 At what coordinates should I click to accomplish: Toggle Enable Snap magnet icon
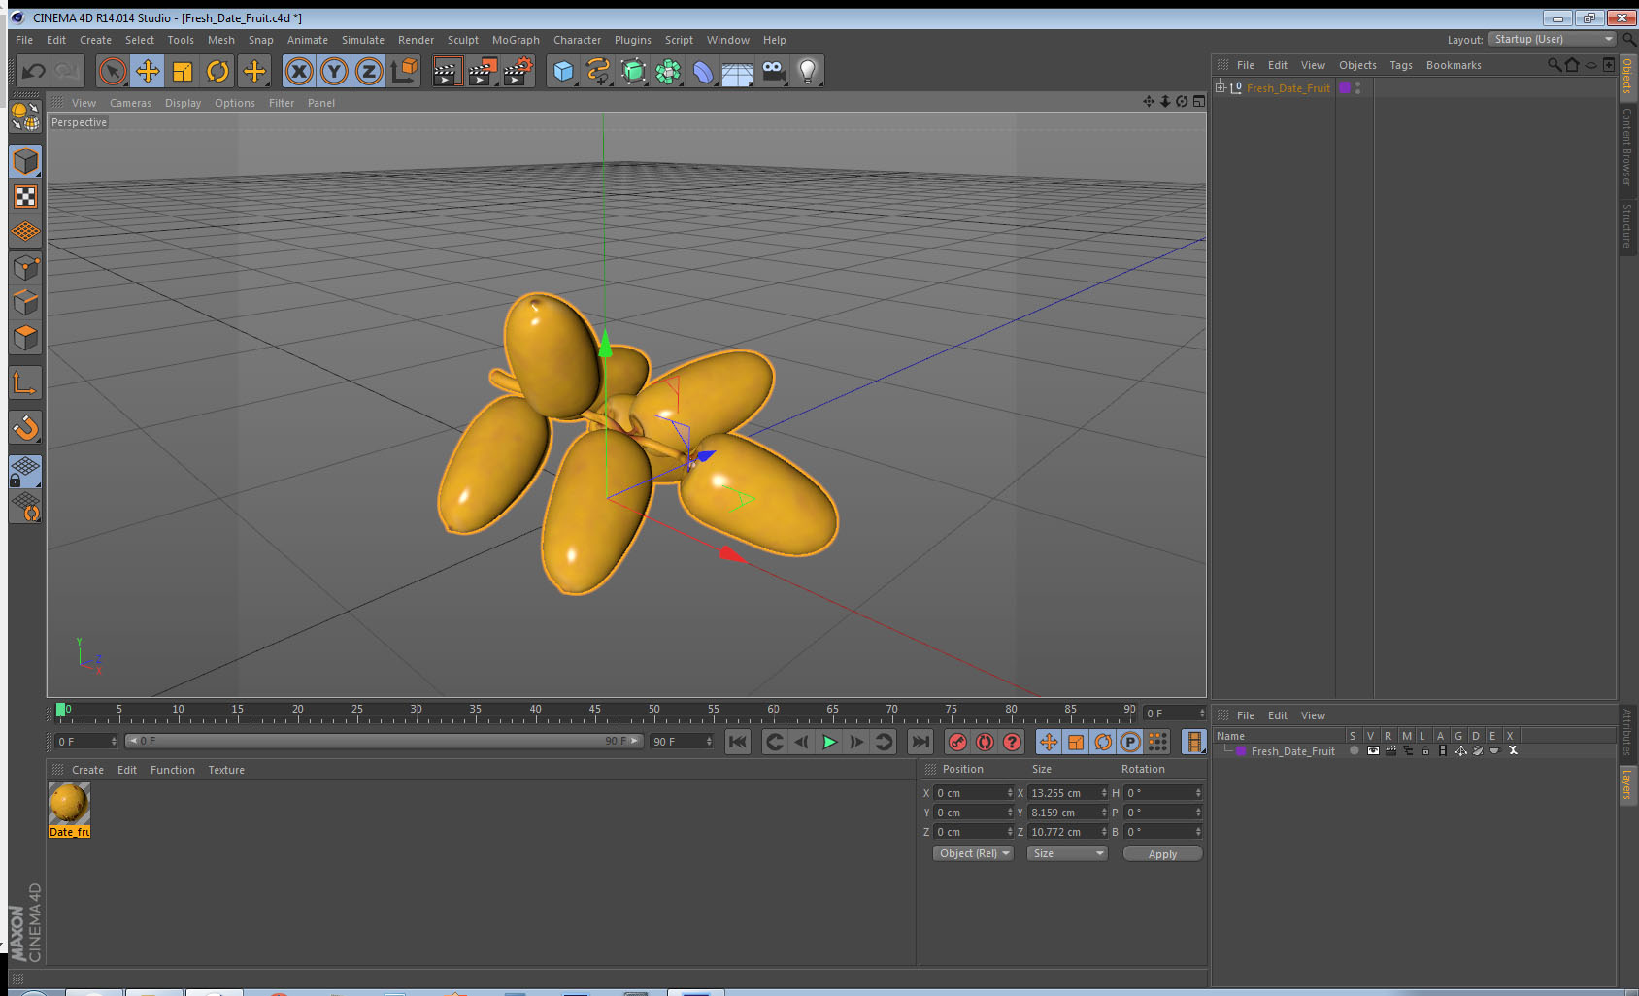click(25, 427)
